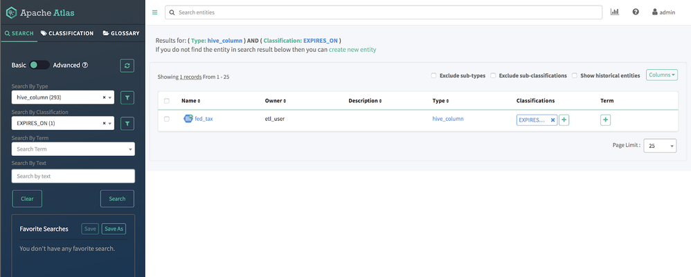Switch to the Classification tab
Viewport: 691px width, 277px height.
(67, 33)
